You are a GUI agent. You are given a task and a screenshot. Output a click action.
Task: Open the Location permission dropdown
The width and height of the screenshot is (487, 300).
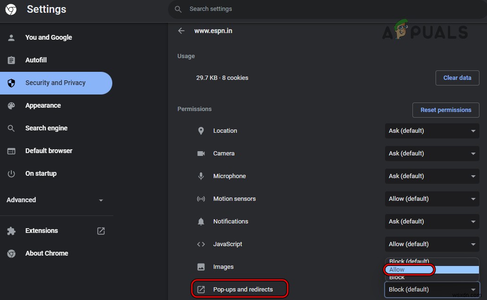click(x=431, y=130)
